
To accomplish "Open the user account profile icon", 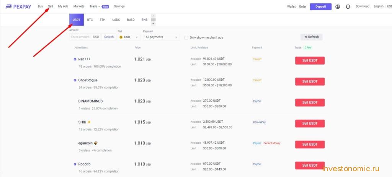I will (x=338, y=7).
